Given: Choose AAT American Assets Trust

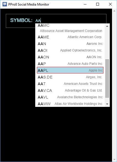Looking at the screenshot, I should 70,84.
